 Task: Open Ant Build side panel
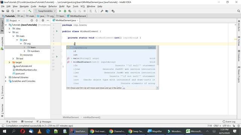click(239, 26)
